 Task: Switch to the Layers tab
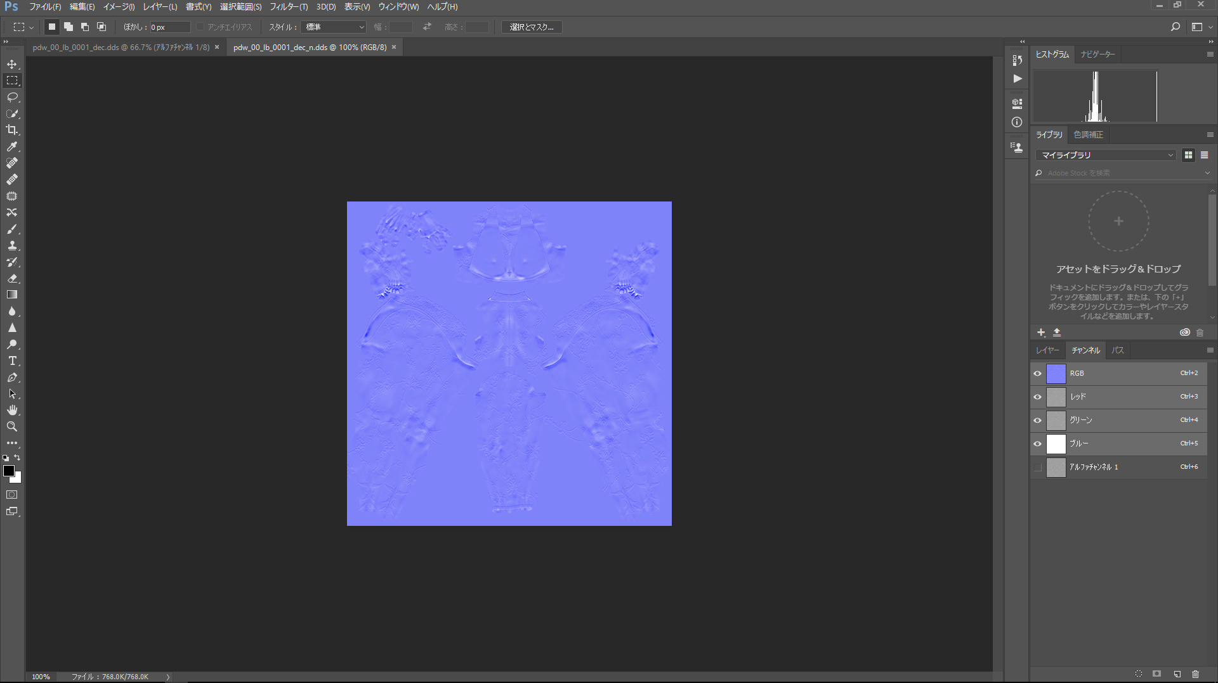1047,350
